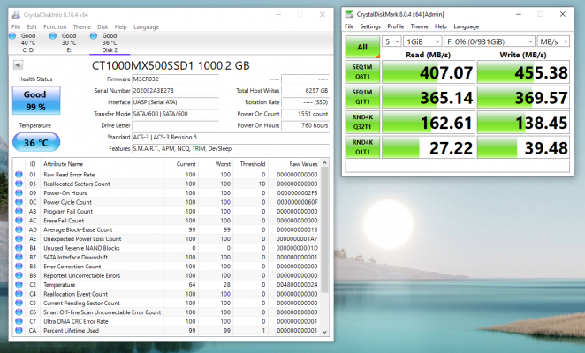Go to previous disk with left arrow button
The width and height of the screenshot is (585, 353).
click(x=18, y=64)
